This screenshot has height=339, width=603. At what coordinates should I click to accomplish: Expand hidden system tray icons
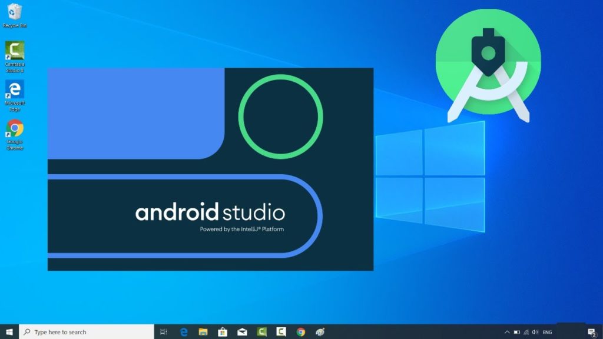[507, 331]
